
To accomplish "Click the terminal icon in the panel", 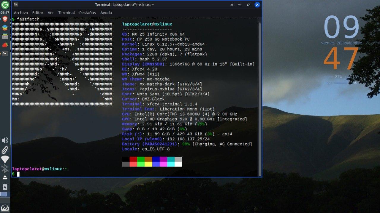I will point(5,53).
